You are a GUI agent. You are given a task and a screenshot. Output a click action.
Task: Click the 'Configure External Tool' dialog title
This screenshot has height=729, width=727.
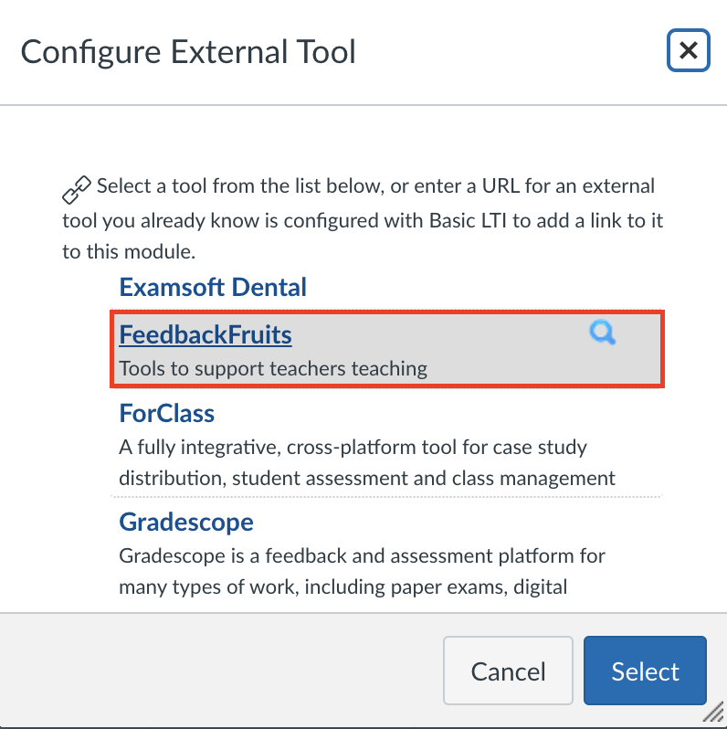pos(188,52)
